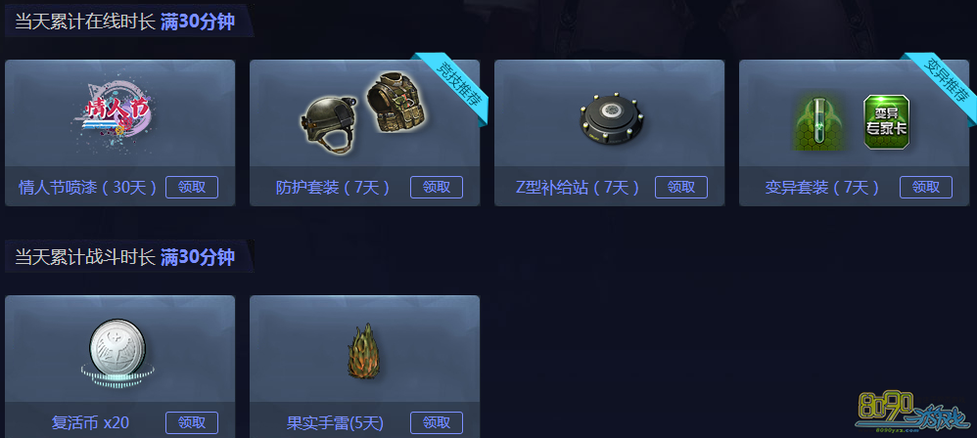Claim the Z型补给站 (7天) reward

(x=681, y=188)
